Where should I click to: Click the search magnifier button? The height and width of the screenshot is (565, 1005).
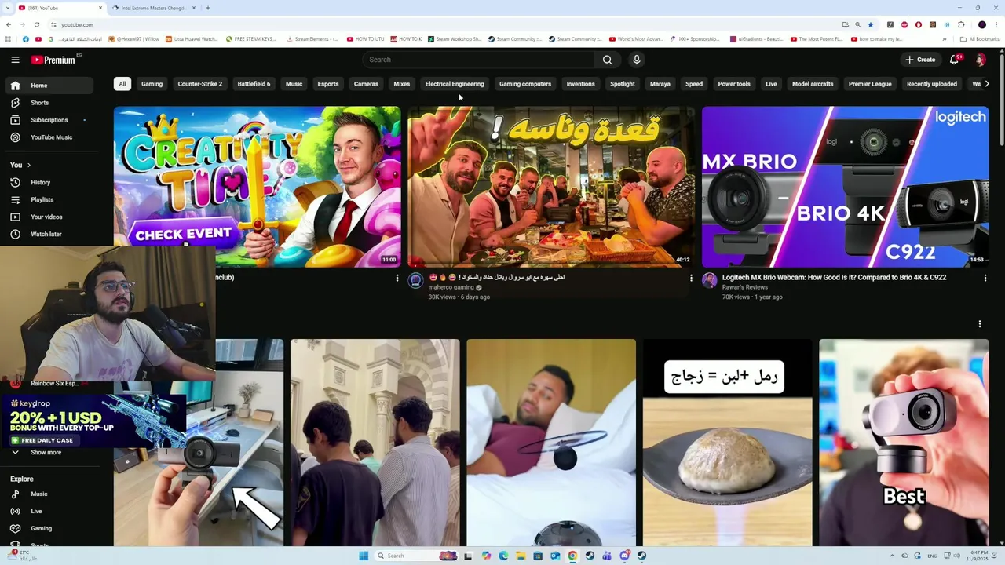pos(607,60)
